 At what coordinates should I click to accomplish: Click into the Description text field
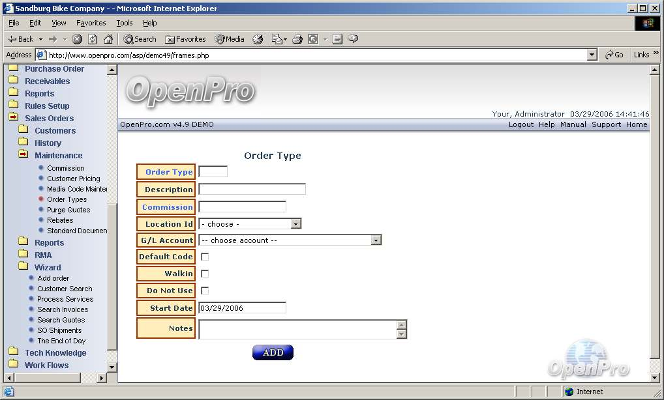tap(252, 190)
